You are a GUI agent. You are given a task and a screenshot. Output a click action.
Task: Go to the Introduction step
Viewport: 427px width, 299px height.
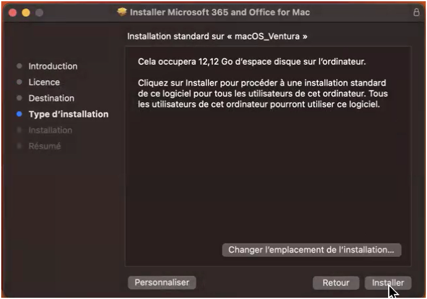click(x=53, y=66)
